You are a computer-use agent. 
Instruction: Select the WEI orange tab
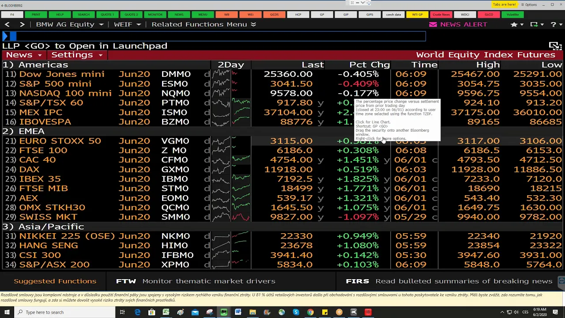(x=250, y=15)
